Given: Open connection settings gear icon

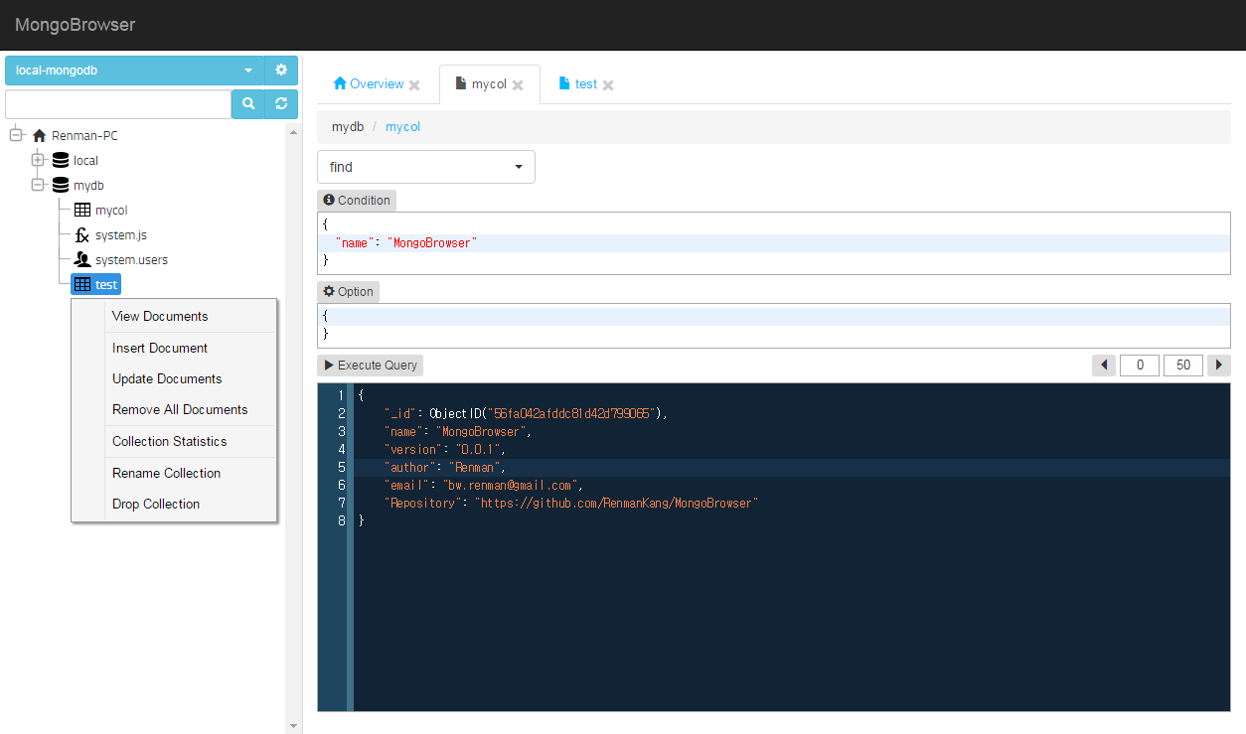Looking at the screenshot, I should [281, 71].
